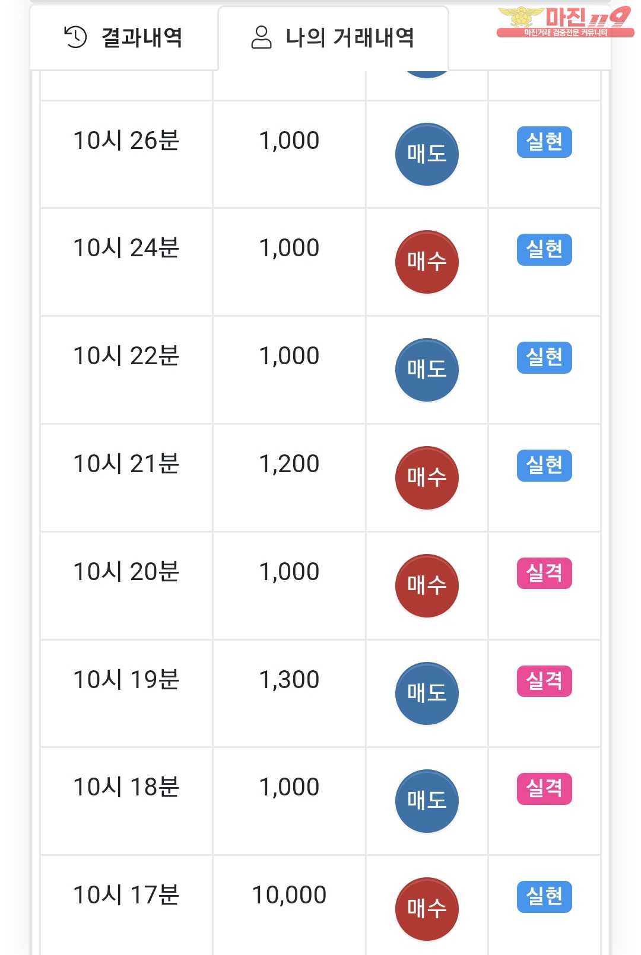The width and height of the screenshot is (641, 955).
Task: Click the 매도 circle for 10시 22분
Action: coord(427,370)
